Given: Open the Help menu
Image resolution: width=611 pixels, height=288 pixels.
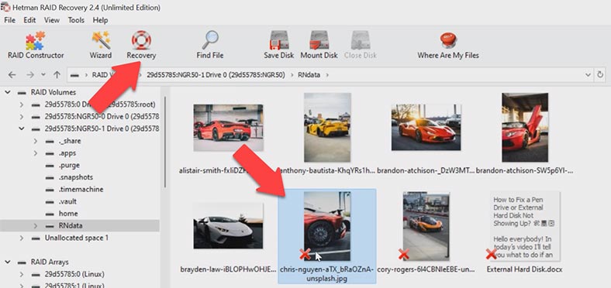Looking at the screenshot, I should pos(100,20).
